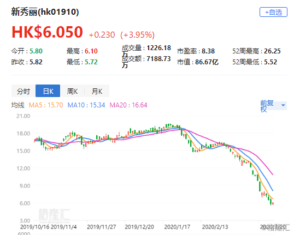Click the 最低 value 5.72
The width and height of the screenshot is (294, 235).
click(91, 62)
